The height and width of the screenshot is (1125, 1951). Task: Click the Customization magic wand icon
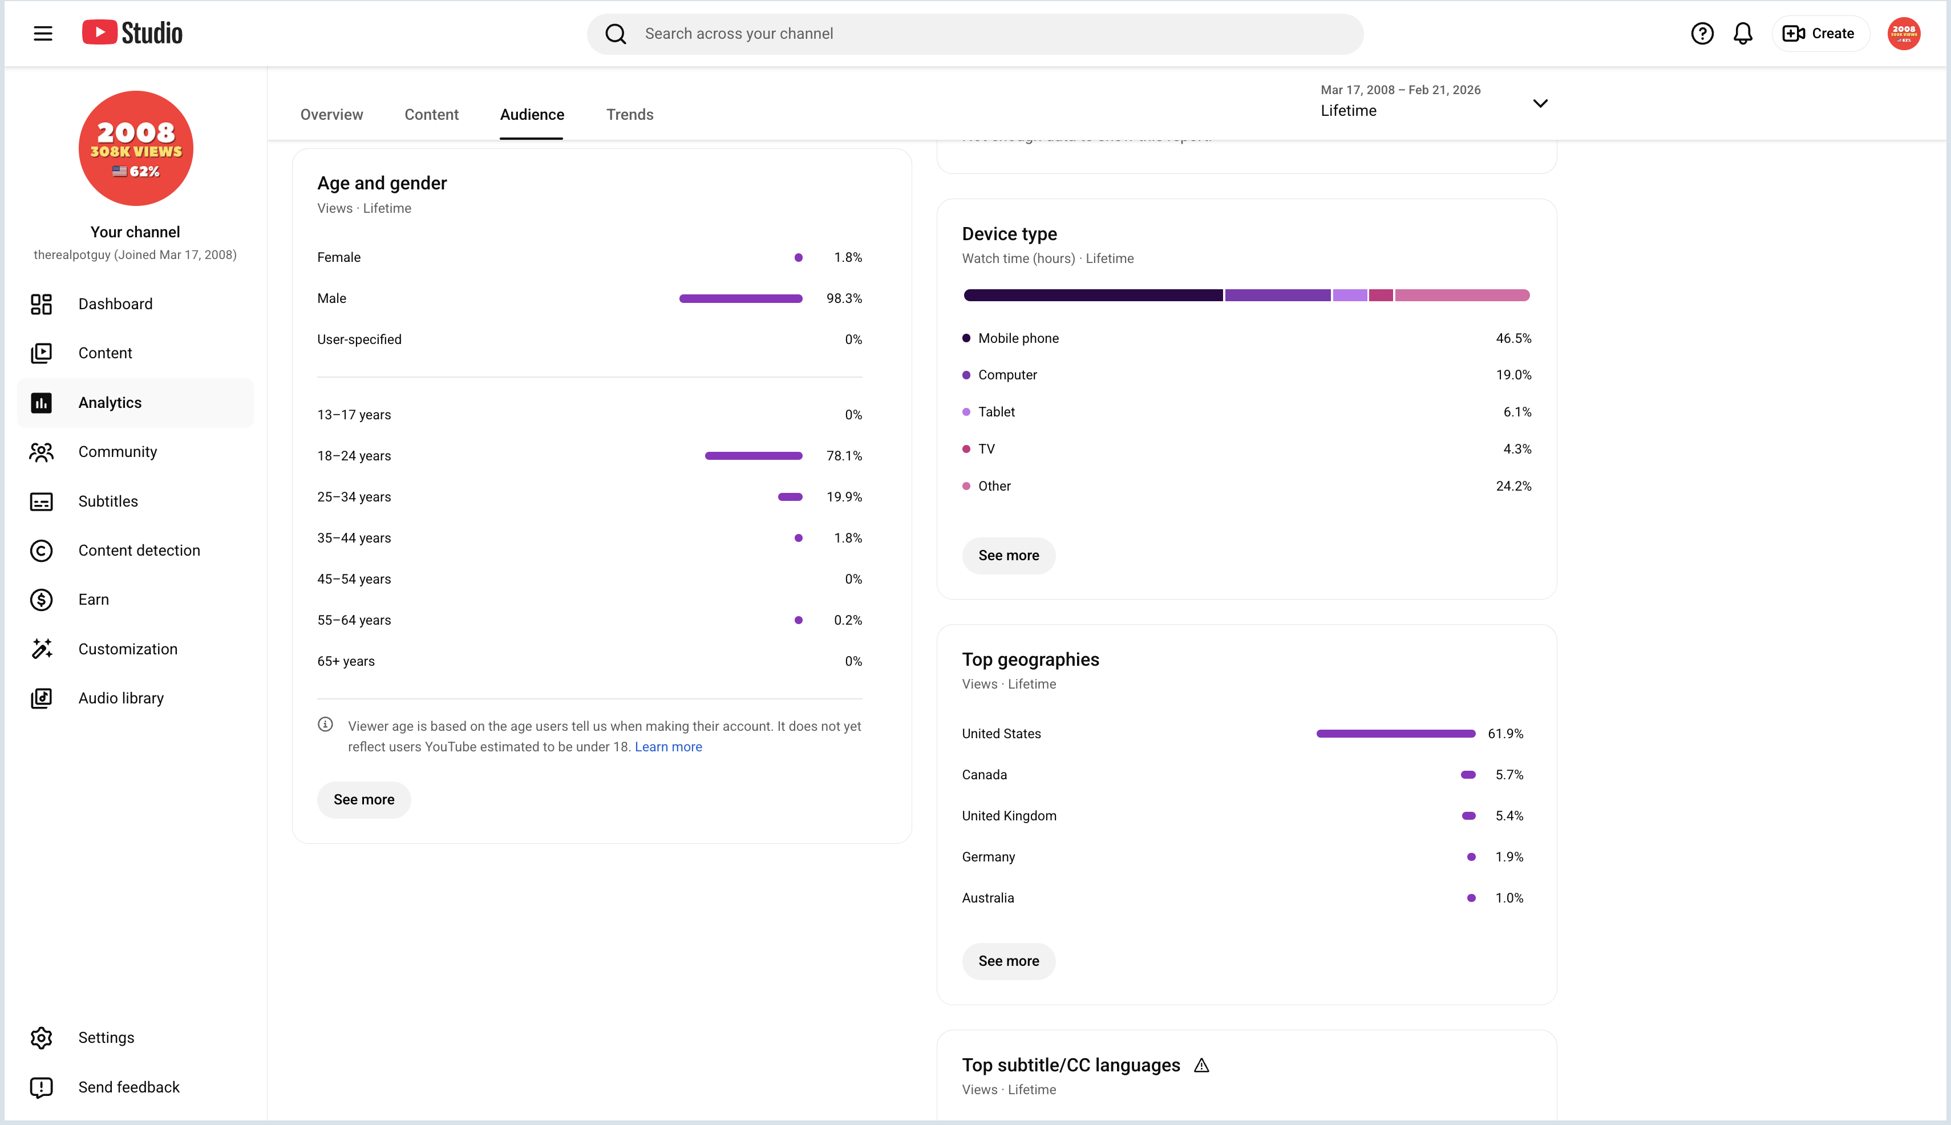[x=41, y=649]
